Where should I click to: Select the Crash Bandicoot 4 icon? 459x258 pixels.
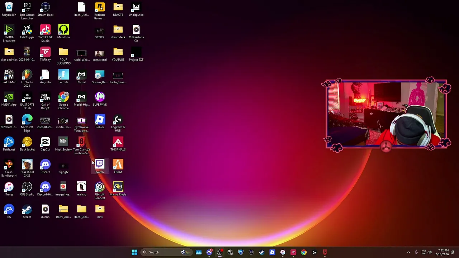[9, 168]
